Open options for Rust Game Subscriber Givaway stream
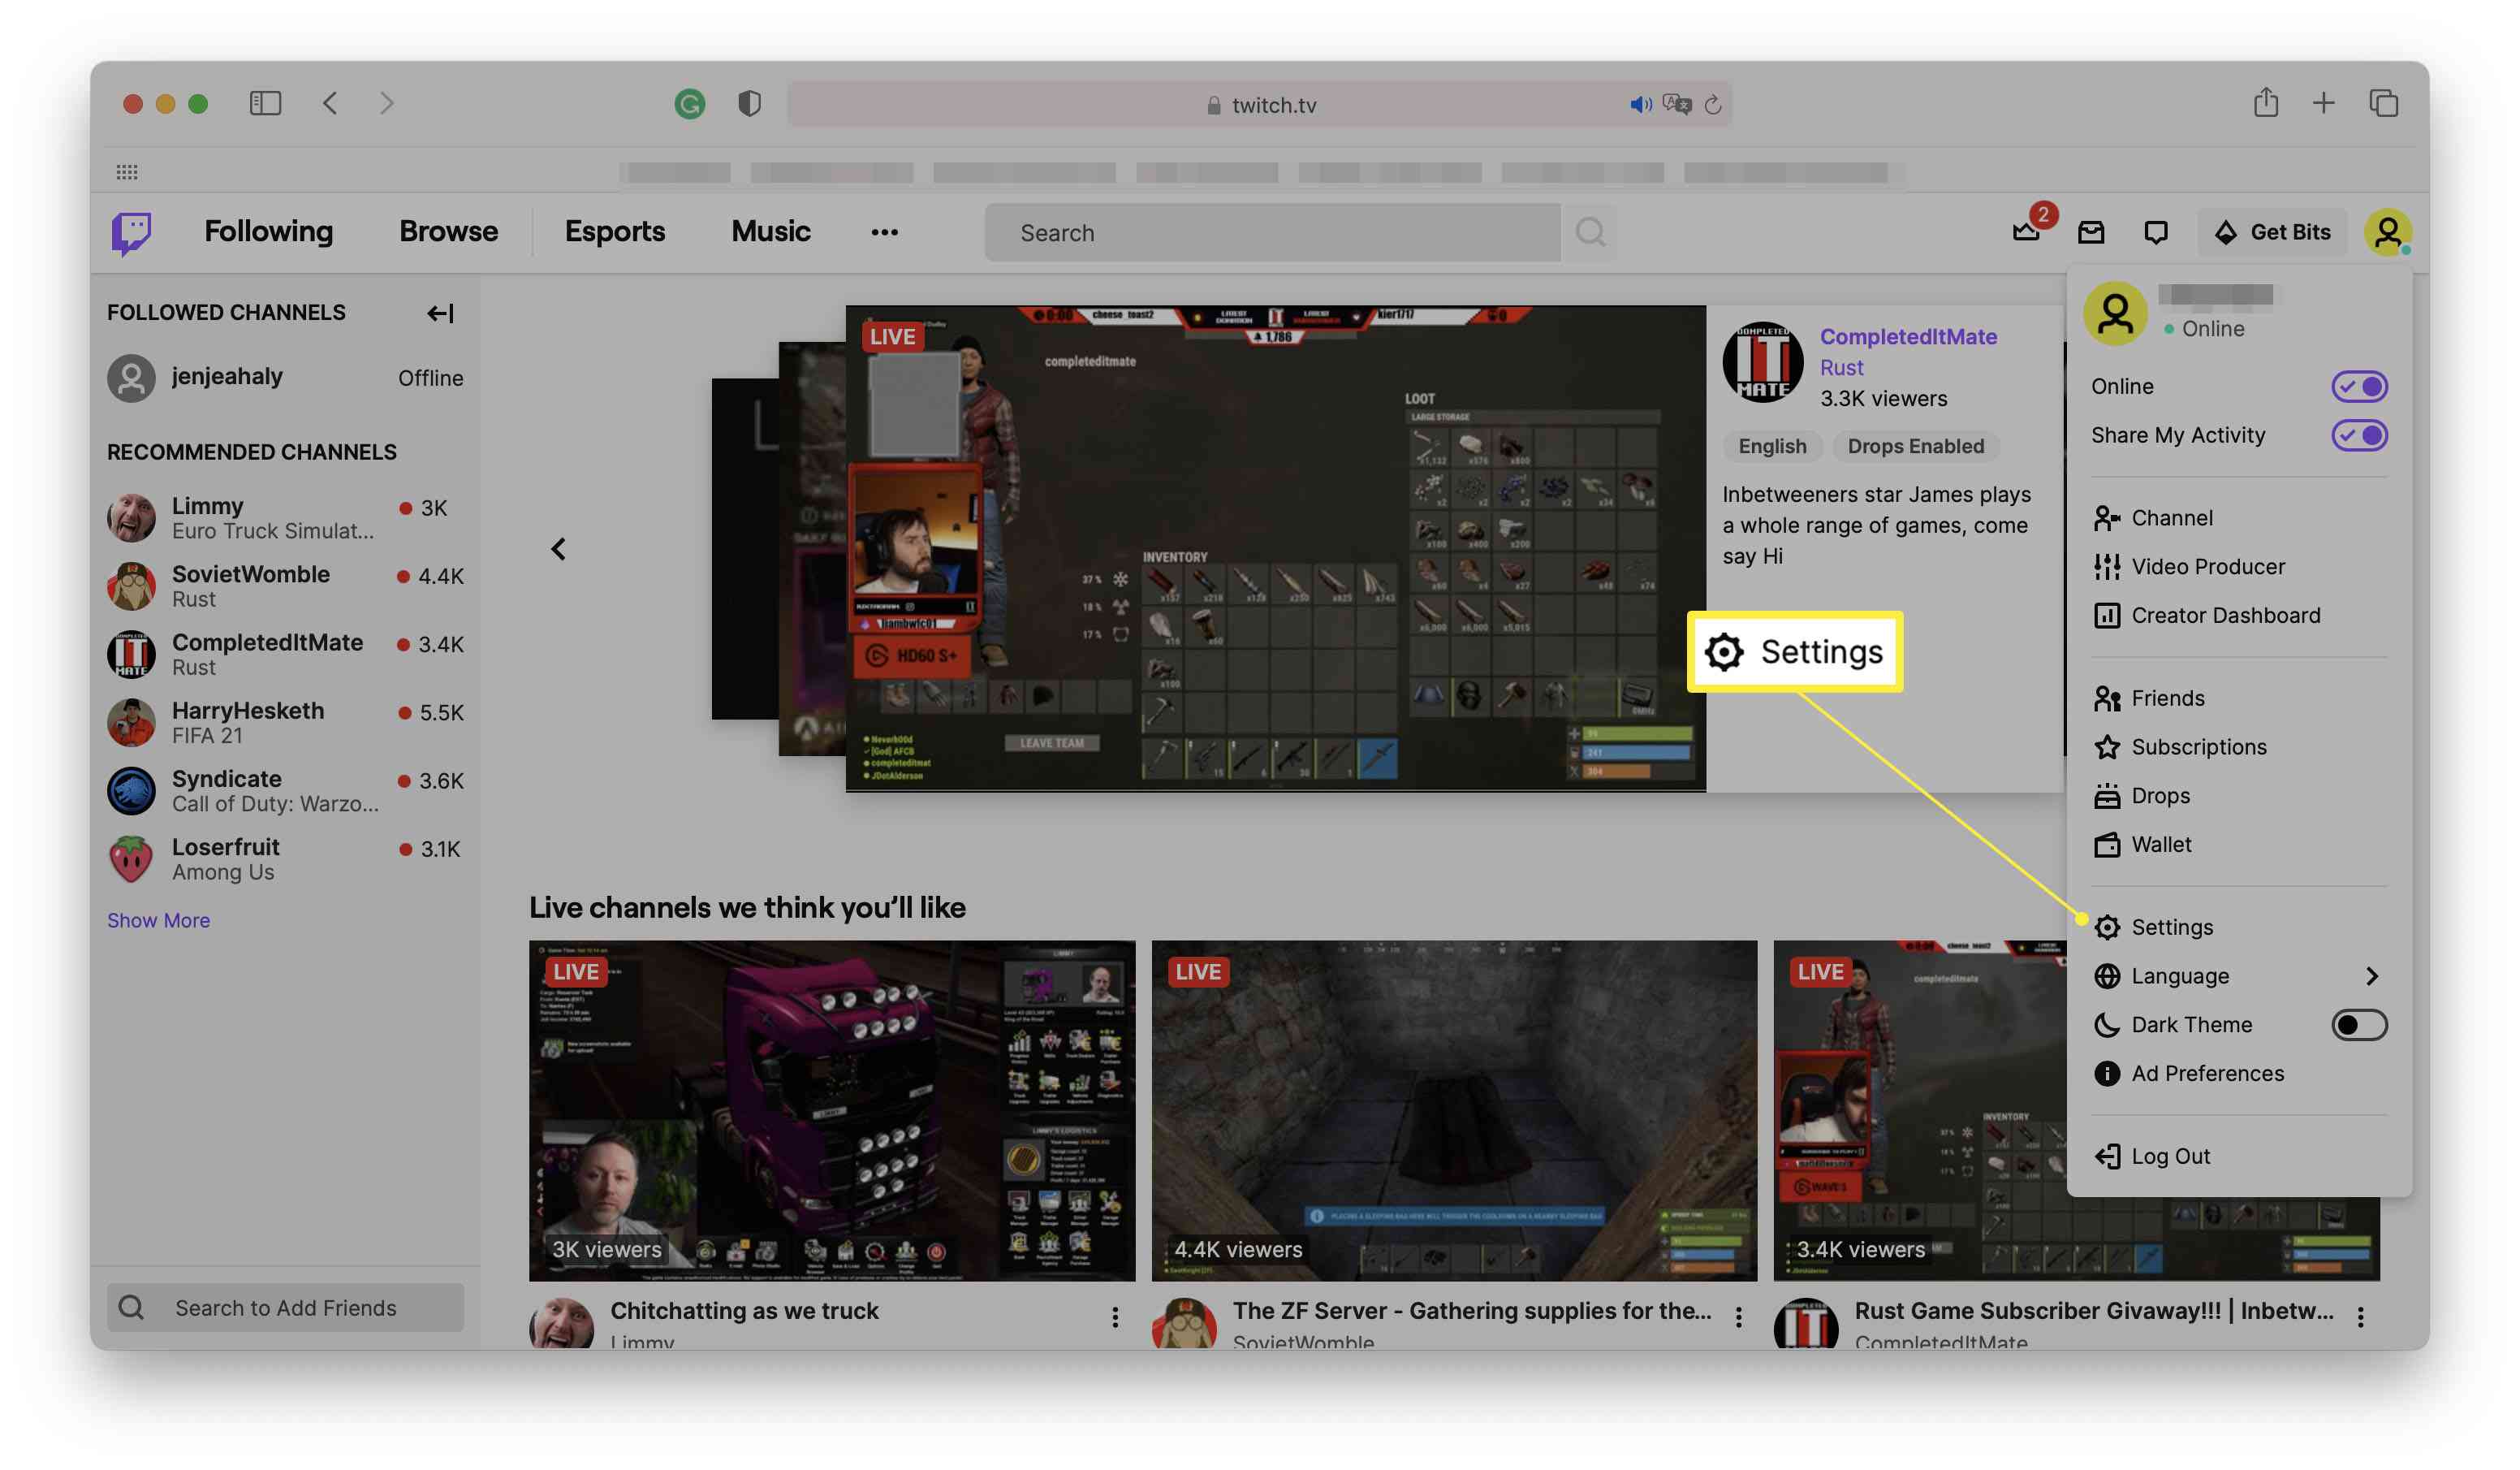 coord(2360,1317)
